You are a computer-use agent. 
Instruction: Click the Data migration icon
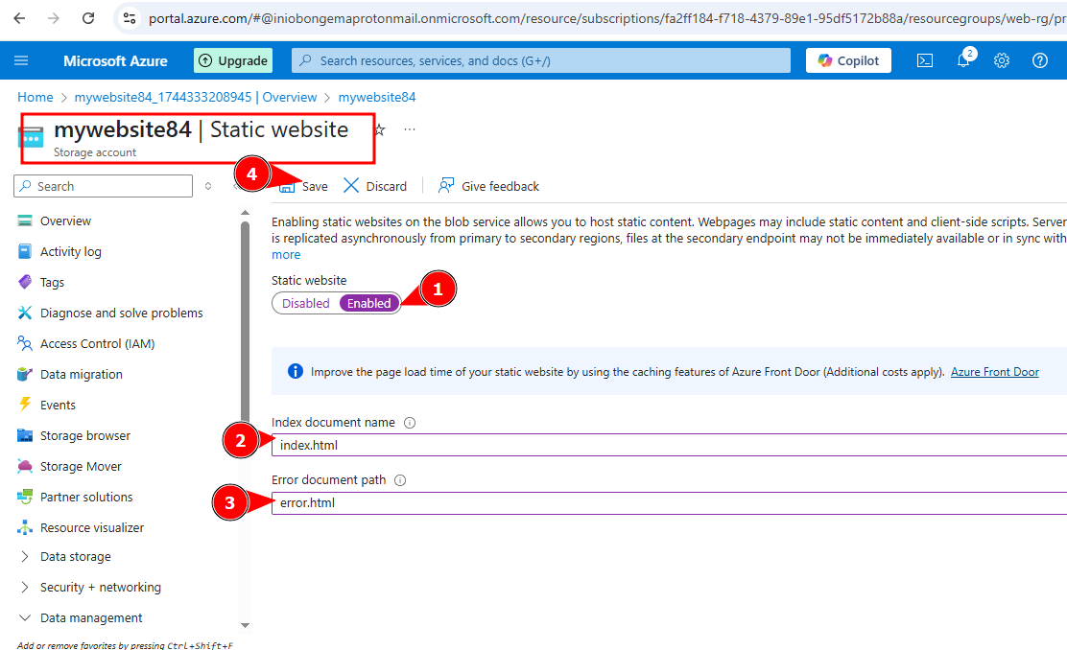(x=25, y=374)
